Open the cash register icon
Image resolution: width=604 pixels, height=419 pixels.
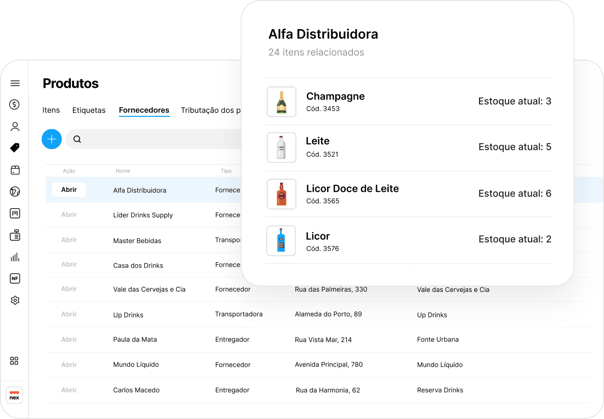point(15,235)
